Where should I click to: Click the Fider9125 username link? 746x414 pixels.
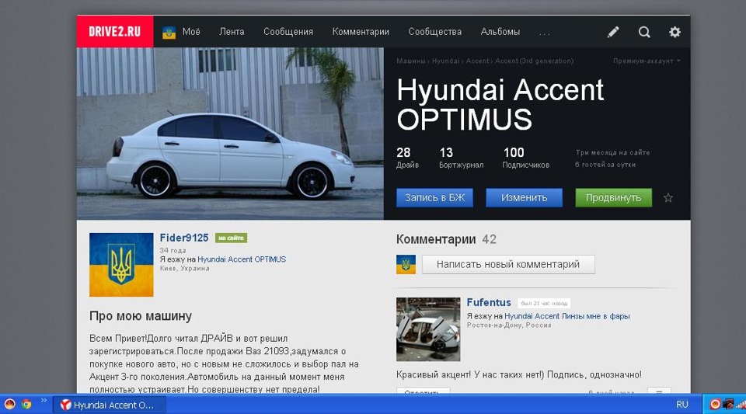coord(184,238)
